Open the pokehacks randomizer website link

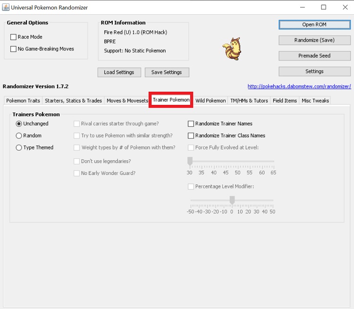(x=299, y=86)
